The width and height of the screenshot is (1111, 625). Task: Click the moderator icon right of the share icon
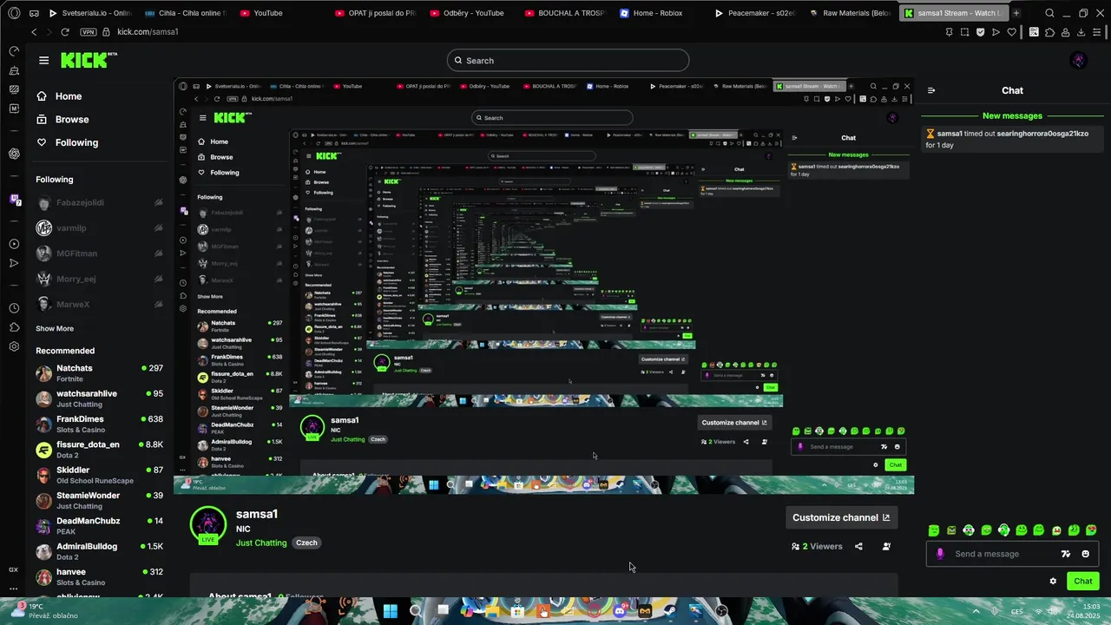[x=886, y=546]
